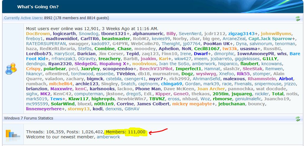304x146 pixels.
Task: Open chinga69's user profile
Action: (x=171, y=84)
